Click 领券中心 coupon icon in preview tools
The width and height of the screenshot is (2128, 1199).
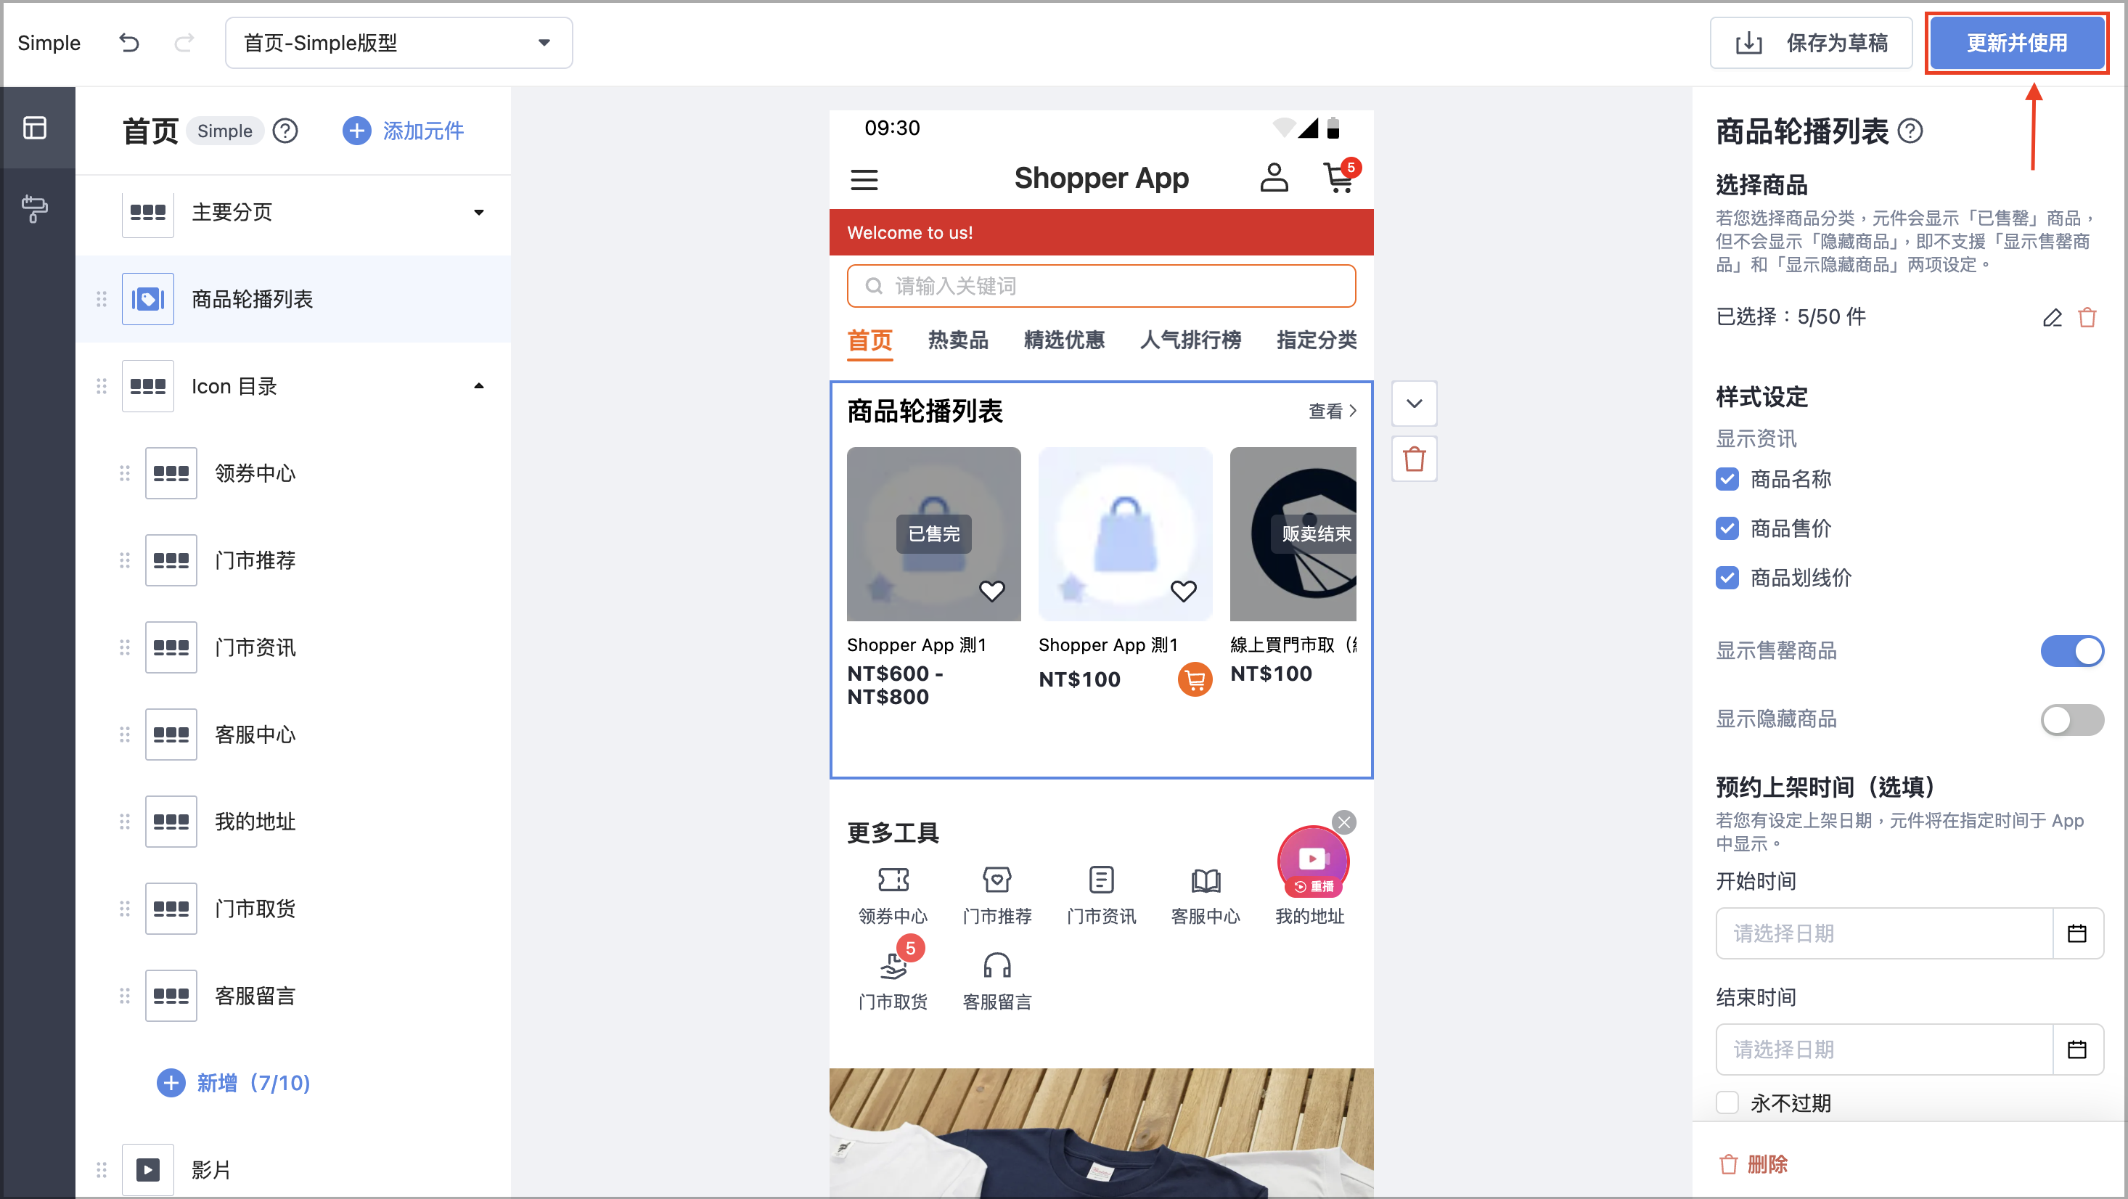tap(893, 879)
